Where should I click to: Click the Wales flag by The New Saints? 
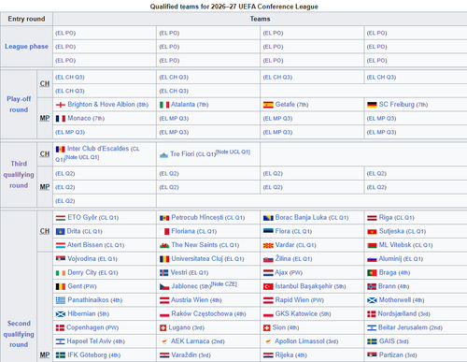164,245
